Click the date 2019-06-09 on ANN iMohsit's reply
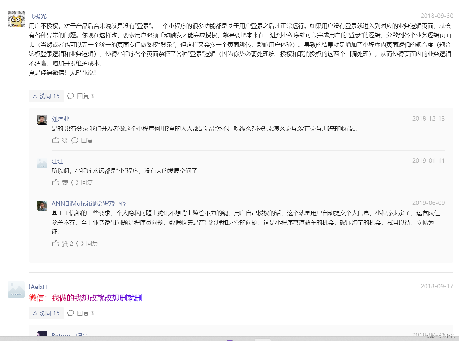Viewport: 459px width, 341px height. coord(428,203)
